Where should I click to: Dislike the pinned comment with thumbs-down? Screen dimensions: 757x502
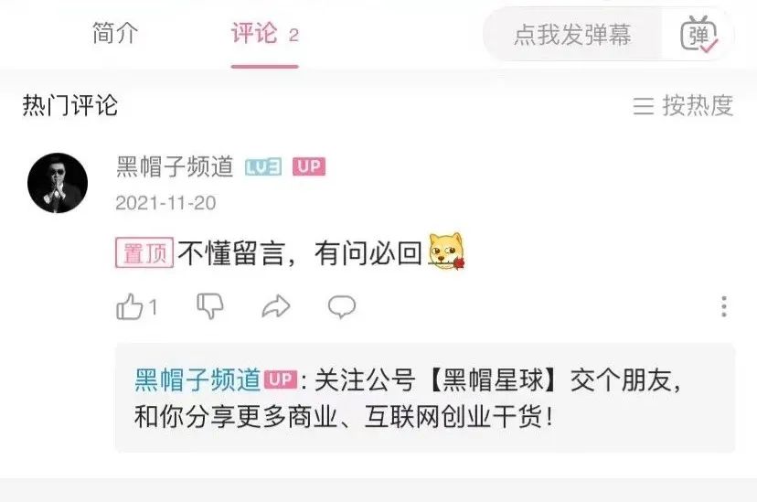[210, 306]
